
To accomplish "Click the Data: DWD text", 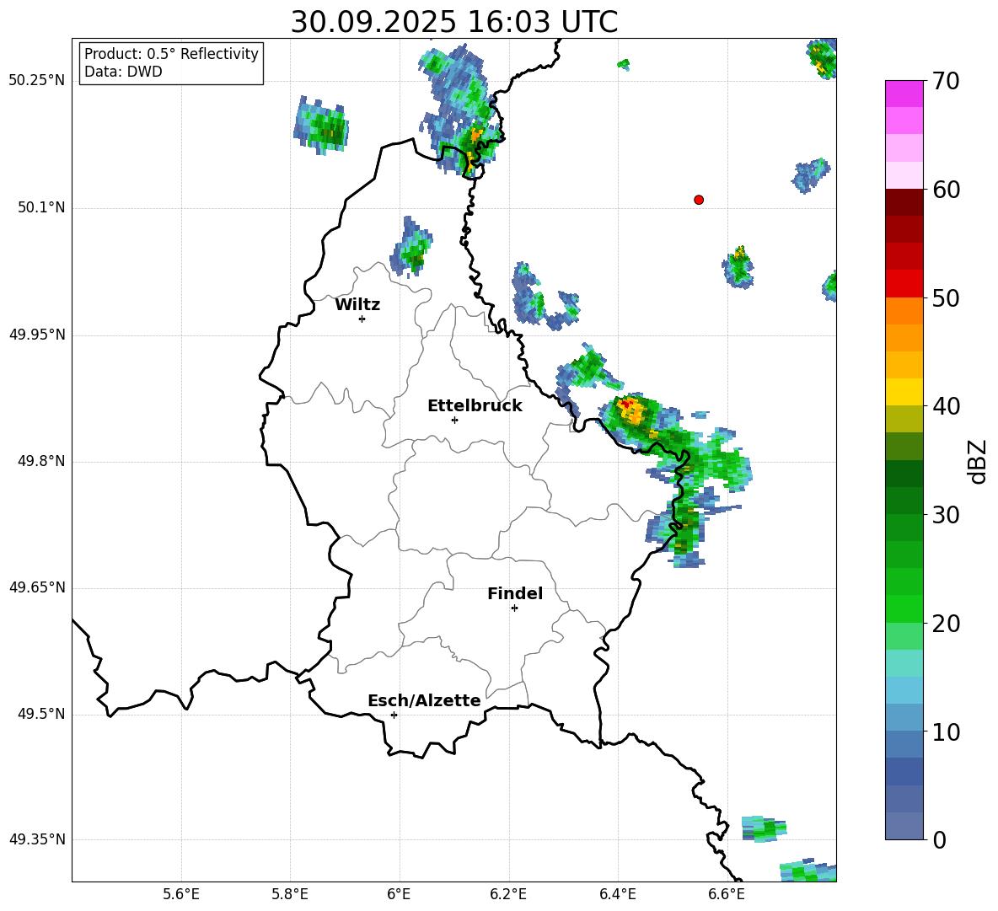I will click(x=123, y=72).
